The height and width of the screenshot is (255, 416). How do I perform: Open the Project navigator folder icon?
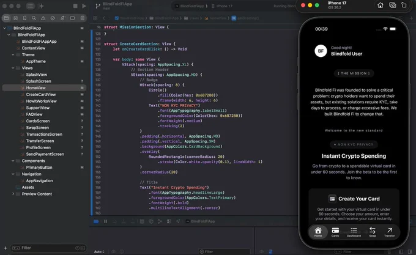(x=6, y=18)
